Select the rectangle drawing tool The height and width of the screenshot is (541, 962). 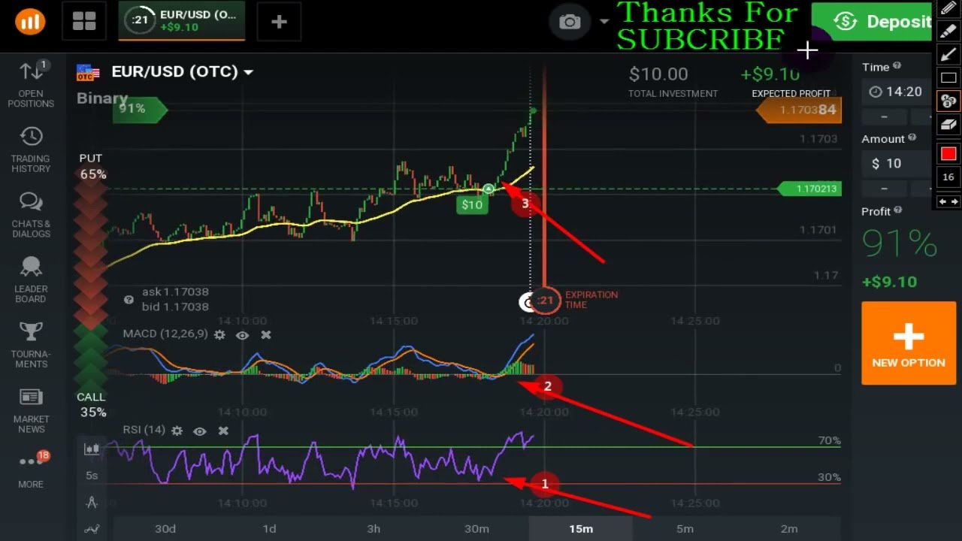click(x=948, y=77)
